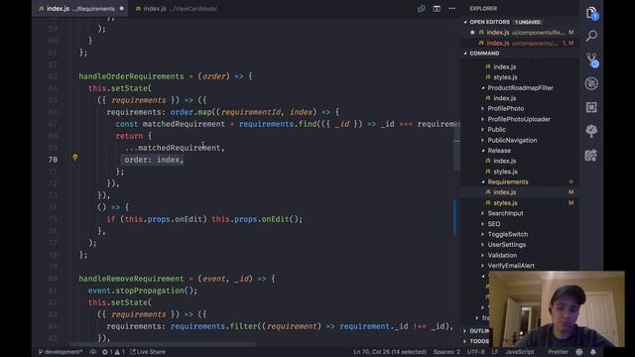
Task: Open the Source Control view icon
Action: pos(591,59)
